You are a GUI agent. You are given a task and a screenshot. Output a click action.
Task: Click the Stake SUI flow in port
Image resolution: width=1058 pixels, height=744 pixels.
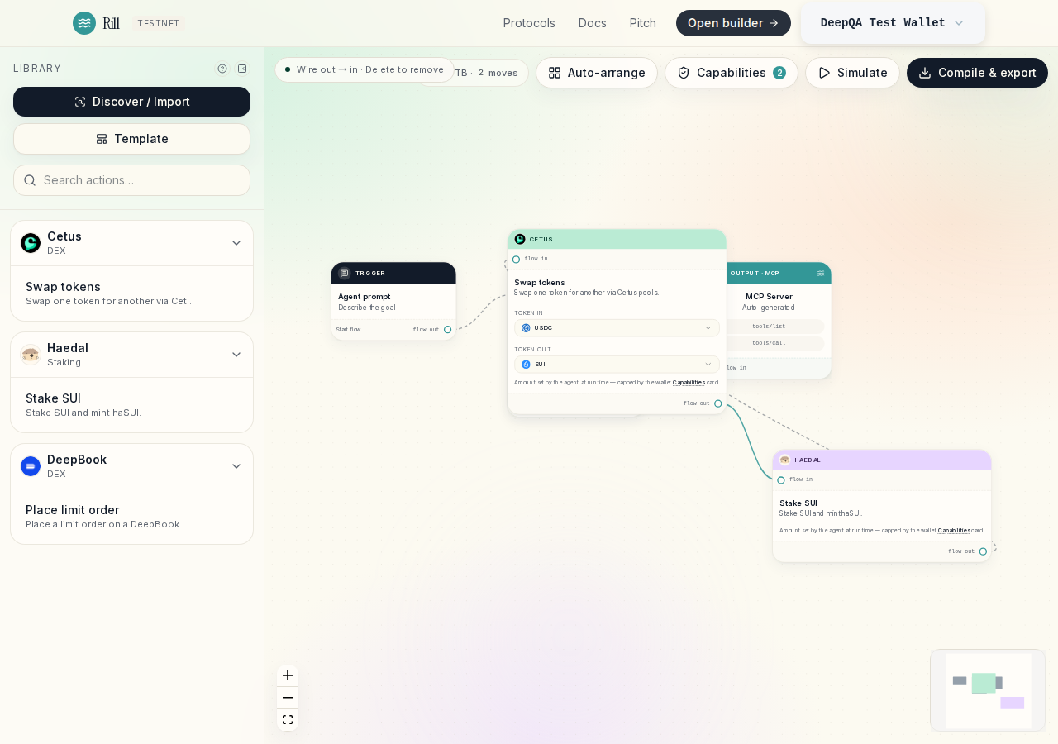point(781,480)
